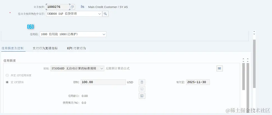Open the UKM000 SAP 信贷管理 role dropdown
Viewport: 272px width, 115px height.
pyautogui.click(x=74, y=14)
